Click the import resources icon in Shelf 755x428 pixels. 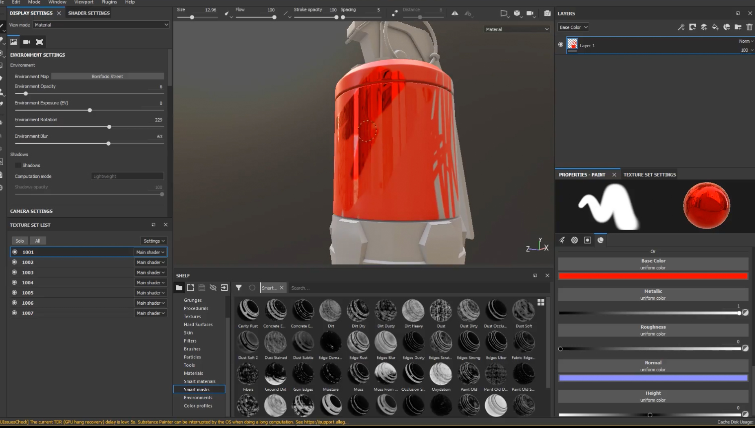[225, 288]
